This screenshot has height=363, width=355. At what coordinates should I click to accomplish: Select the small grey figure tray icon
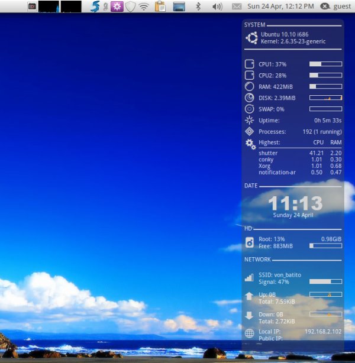pyautogui.click(x=105, y=7)
